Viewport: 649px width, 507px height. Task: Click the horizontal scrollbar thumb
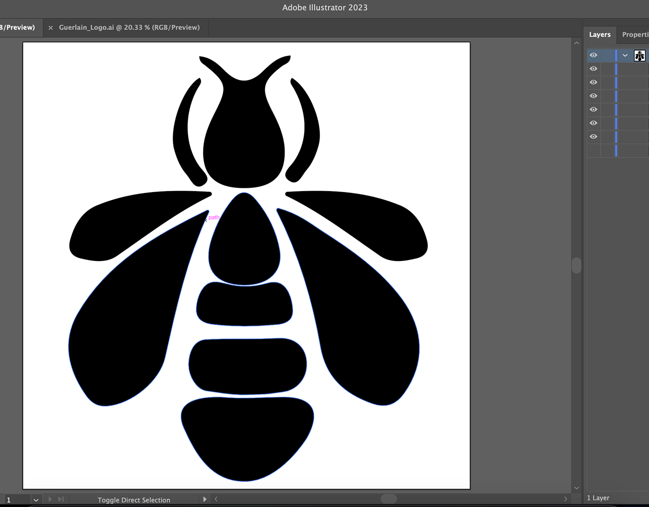tap(389, 499)
